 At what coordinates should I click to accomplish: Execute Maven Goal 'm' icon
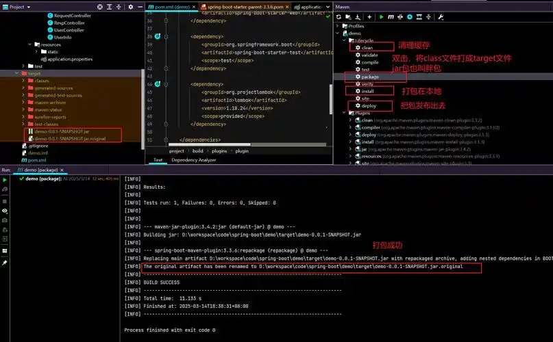[391, 17]
